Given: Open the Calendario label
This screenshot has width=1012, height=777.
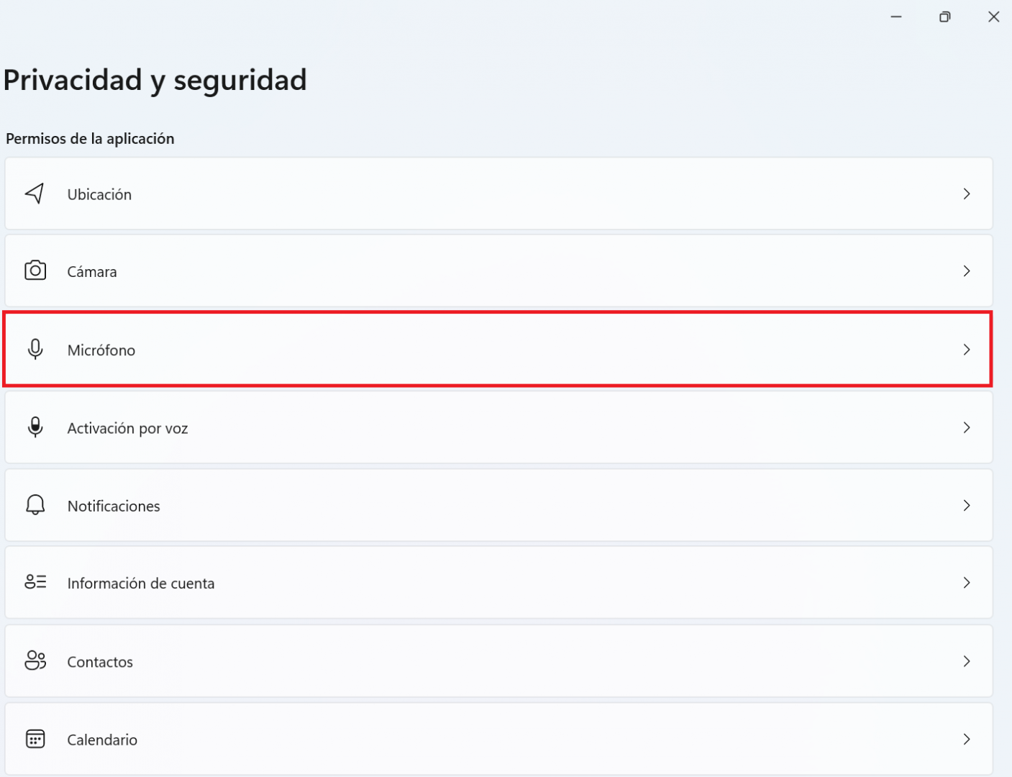Looking at the screenshot, I should (x=102, y=740).
